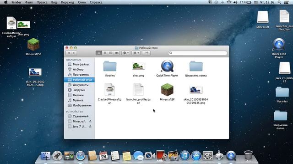The width and height of the screenshot is (293, 164).
Task: Select the Minecraft disk on the desktop
Action: tap(263, 17)
